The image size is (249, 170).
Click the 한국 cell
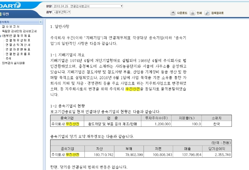(217, 124)
